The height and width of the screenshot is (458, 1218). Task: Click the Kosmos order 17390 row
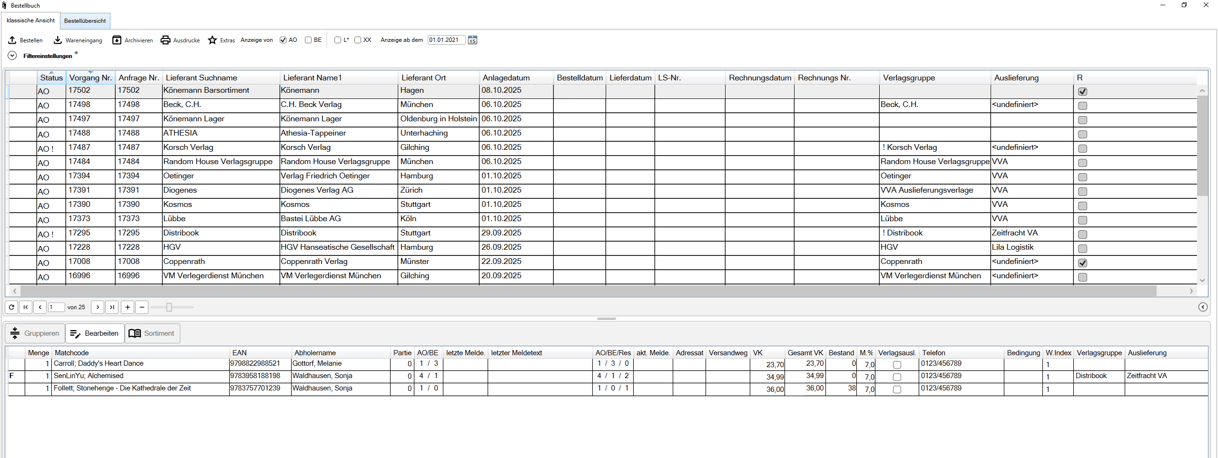coord(603,205)
